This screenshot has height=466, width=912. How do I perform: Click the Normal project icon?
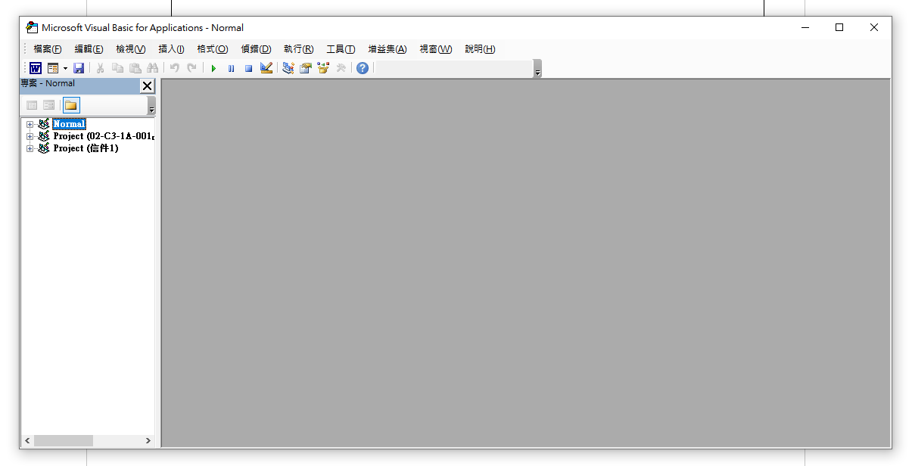(43, 124)
